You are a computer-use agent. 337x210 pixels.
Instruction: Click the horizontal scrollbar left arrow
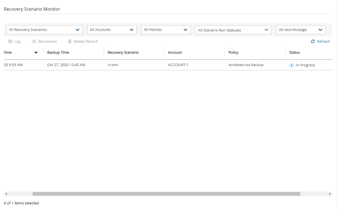(x=6, y=194)
